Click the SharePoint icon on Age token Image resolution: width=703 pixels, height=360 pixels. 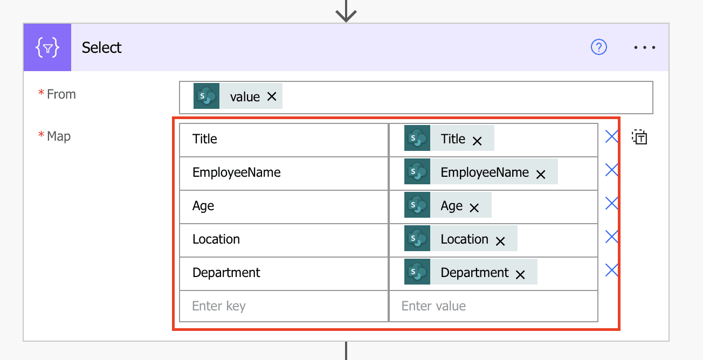pyautogui.click(x=417, y=205)
